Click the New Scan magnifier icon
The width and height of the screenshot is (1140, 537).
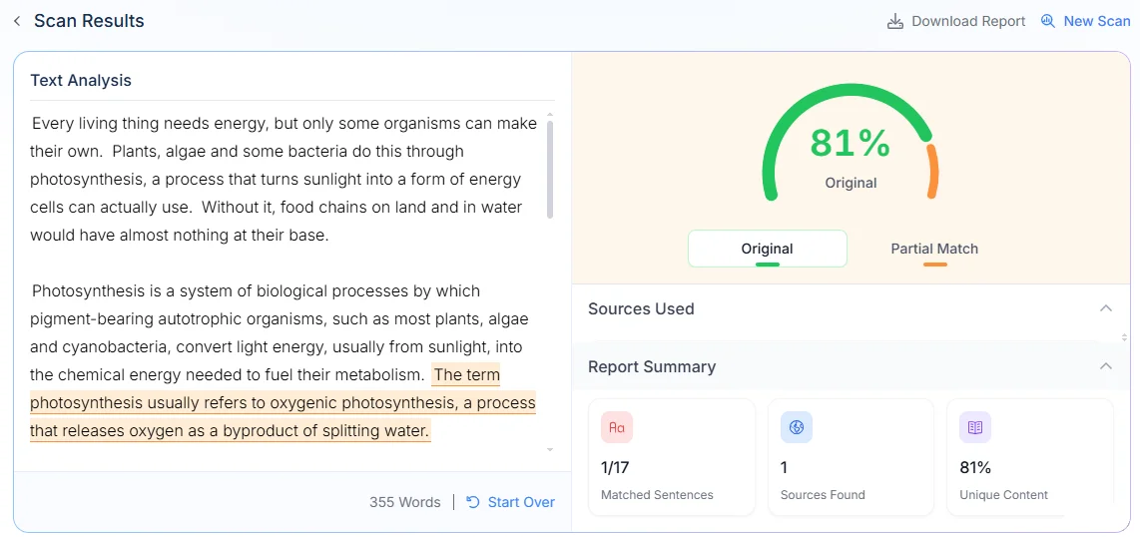point(1048,21)
